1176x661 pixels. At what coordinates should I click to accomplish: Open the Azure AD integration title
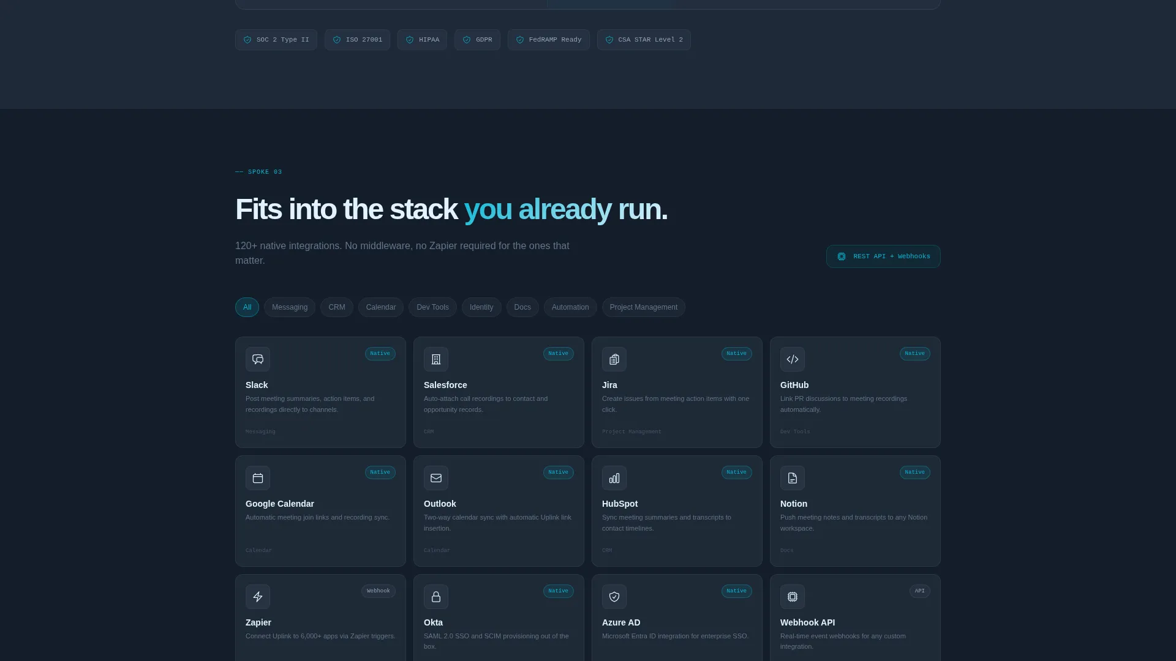(621, 622)
